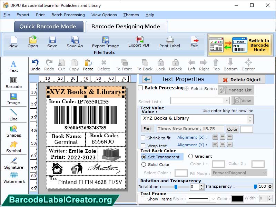Align object to the Top
Screen dimensions: 276x207
click(x=216, y=65)
